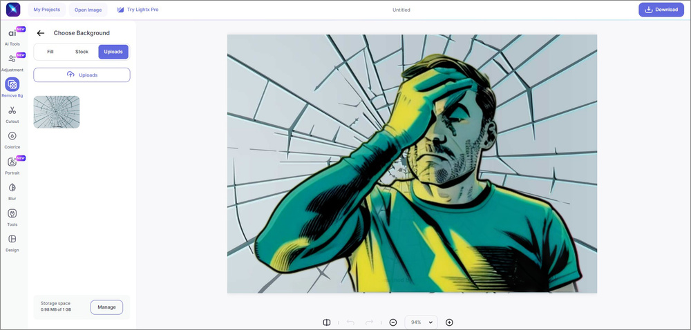
Task: Select the Remove Bg tool
Action: 12,88
